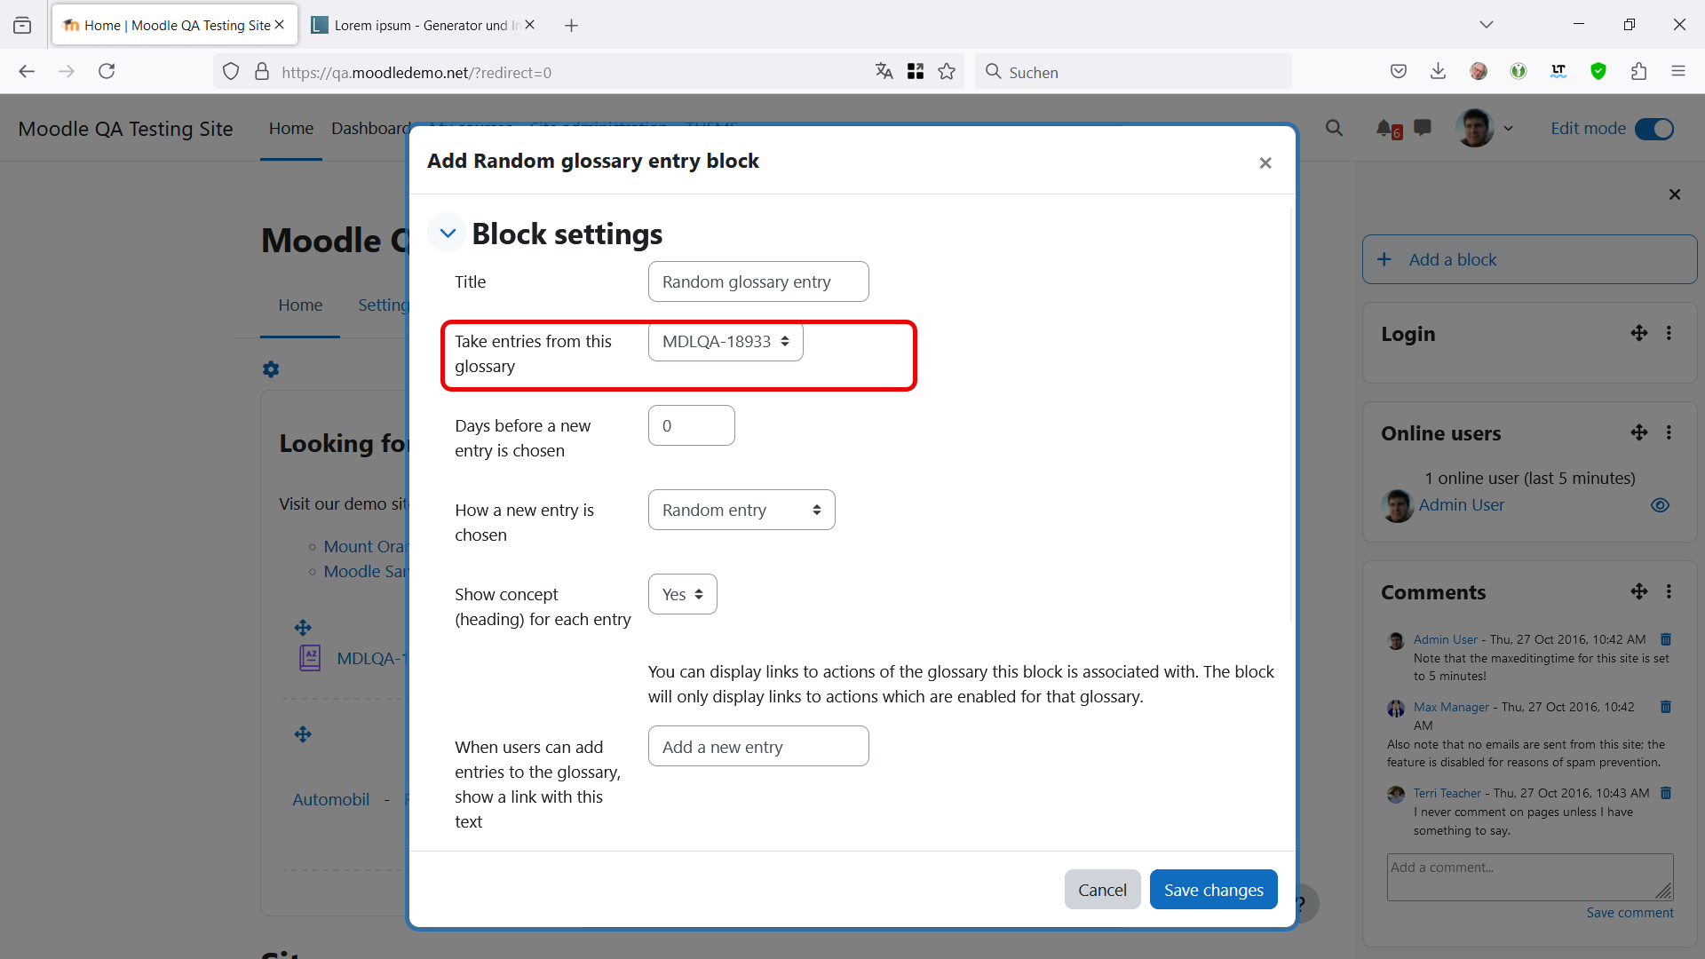The width and height of the screenshot is (1705, 959).
Task: Click Add a block
Action: tap(1529, 259)
